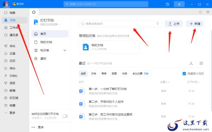
Task: Click the 学习中 status
Action: click(x=18, y=4)
